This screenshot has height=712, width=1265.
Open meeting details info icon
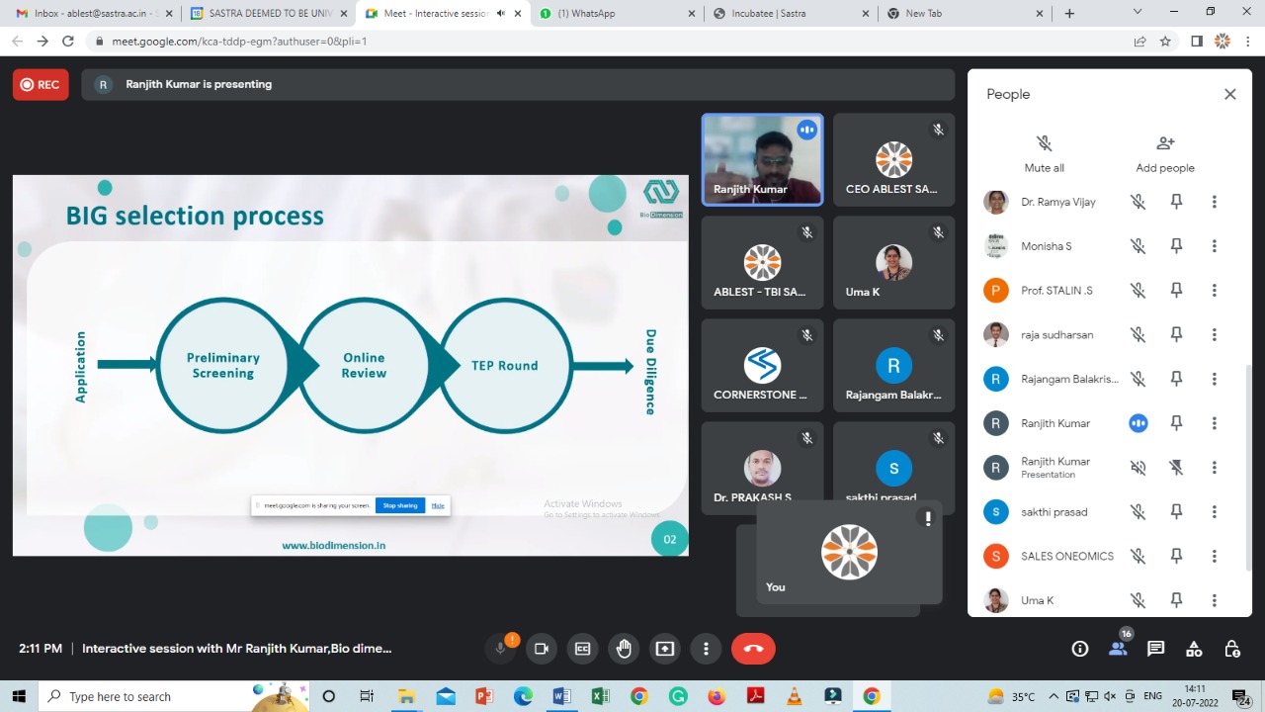(1079, 649)
